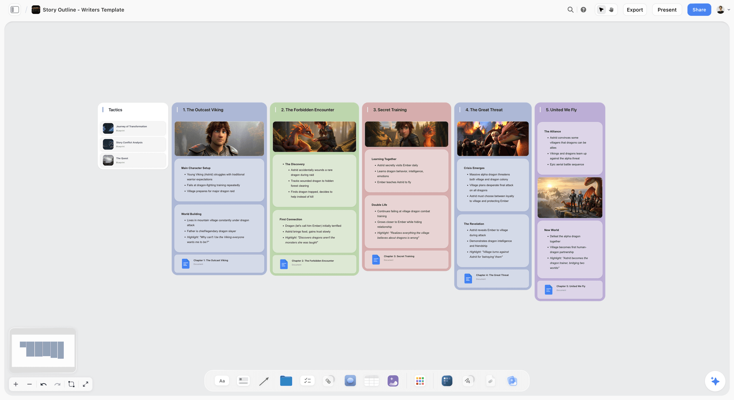The image size is (734, 400).
Task: Redo the last undone action
Action: (57, 384)
